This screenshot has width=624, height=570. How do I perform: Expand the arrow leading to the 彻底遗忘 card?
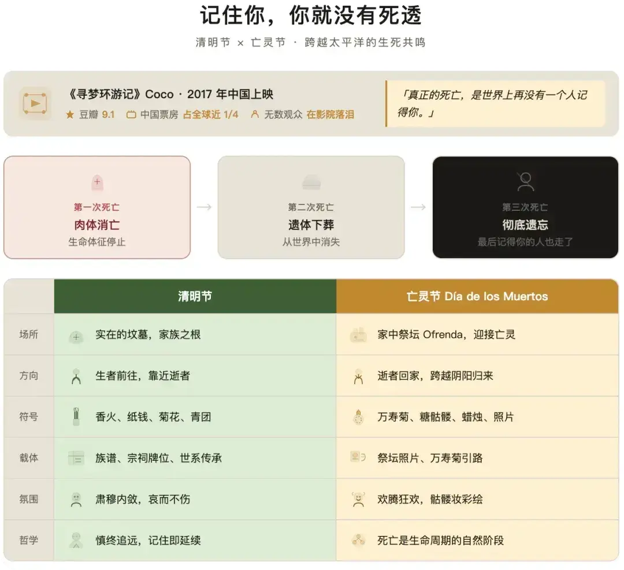(418, 207)
